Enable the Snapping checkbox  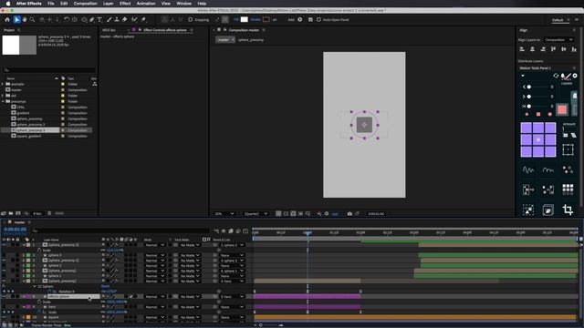191,20
